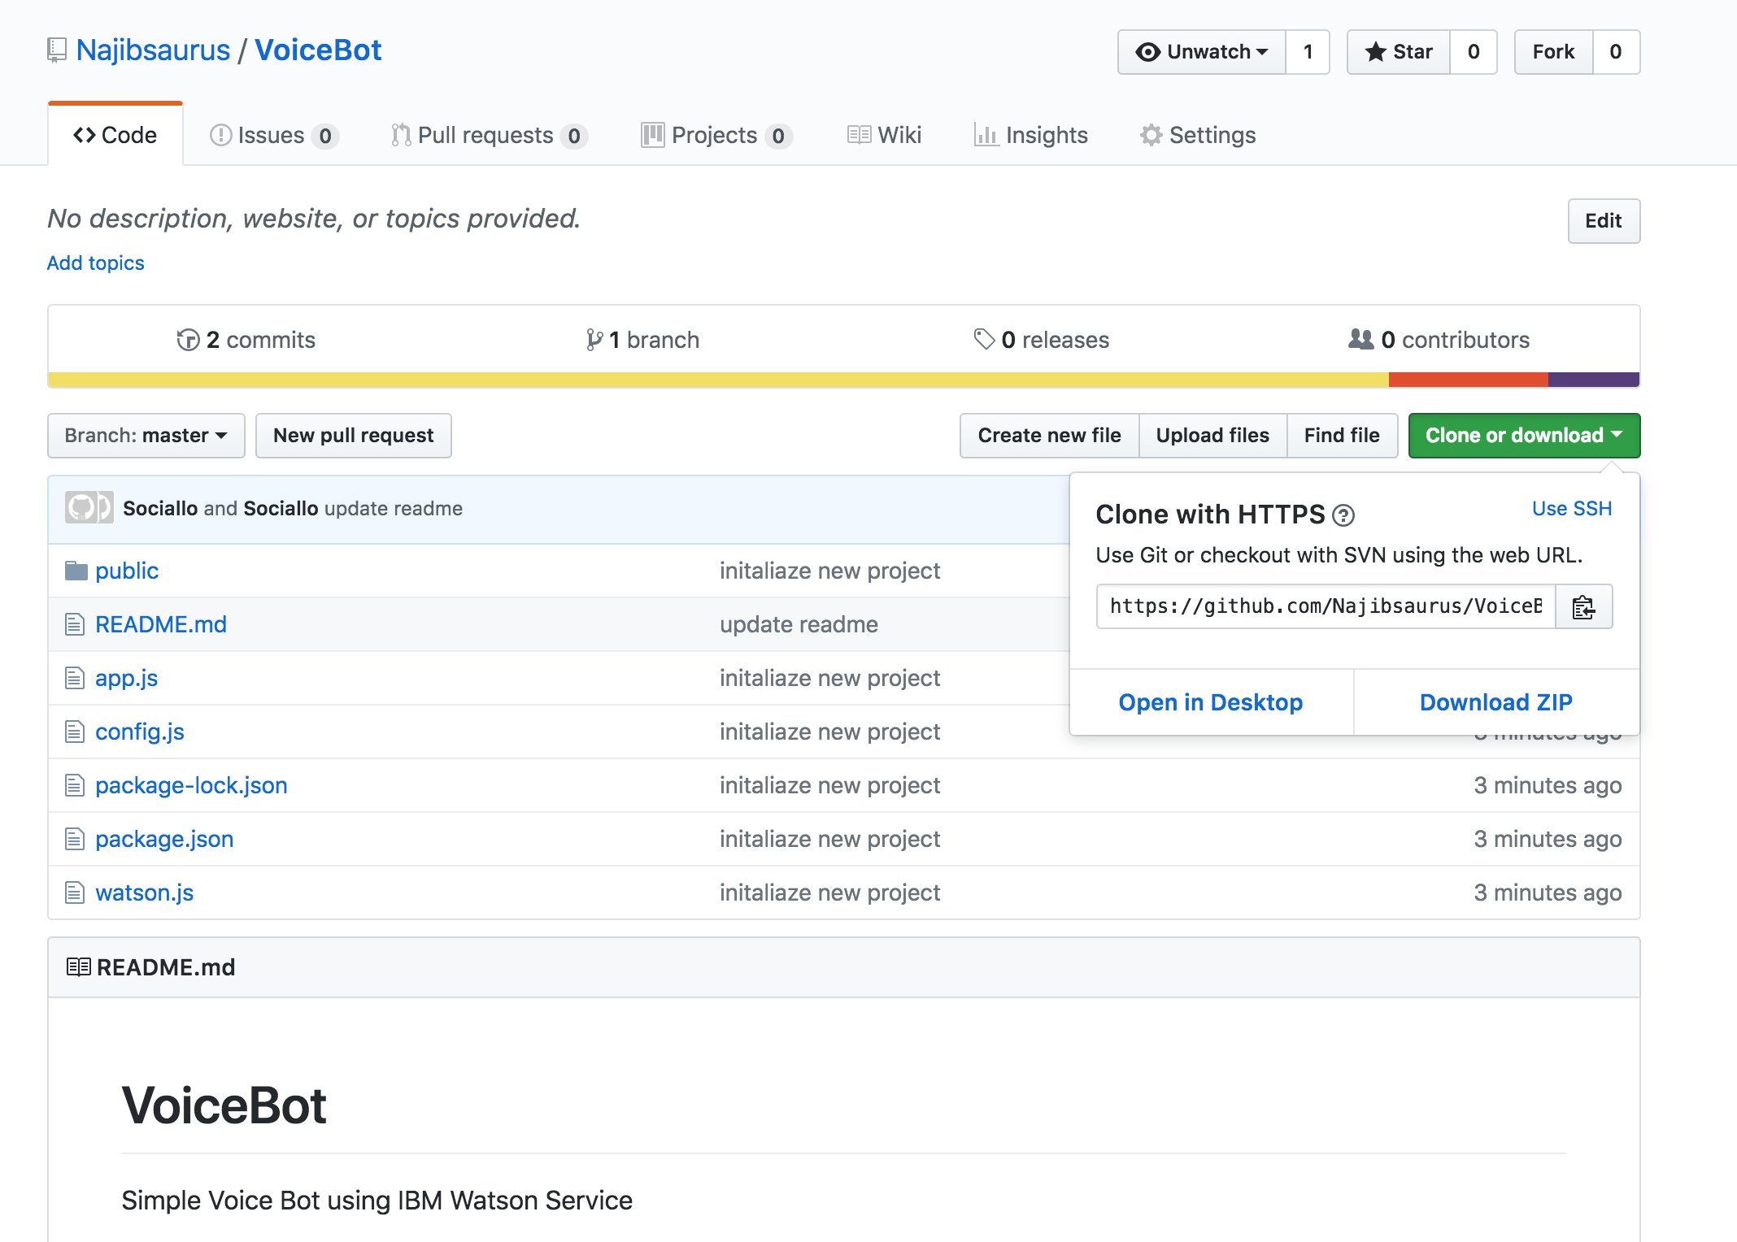Open the Unwatch dropdown
This screenshot has height=1242, width=1737.
[1202, 52]
